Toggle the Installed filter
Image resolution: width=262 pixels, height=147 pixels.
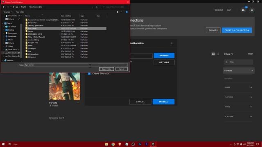pyautogui.click(x=228, y=78)
